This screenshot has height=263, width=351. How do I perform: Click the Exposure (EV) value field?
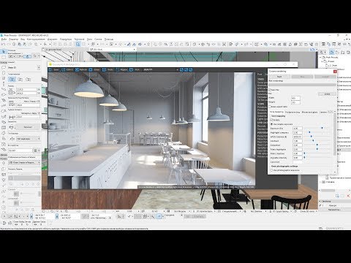[x=298, y=128]
